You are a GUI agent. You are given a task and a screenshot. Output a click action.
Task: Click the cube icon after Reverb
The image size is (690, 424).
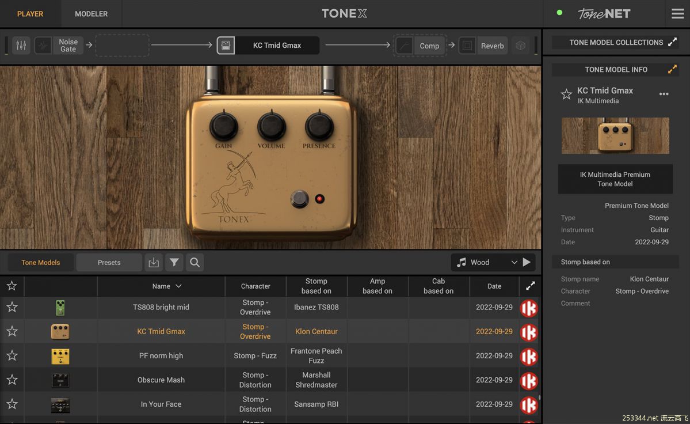coord(520,46)
